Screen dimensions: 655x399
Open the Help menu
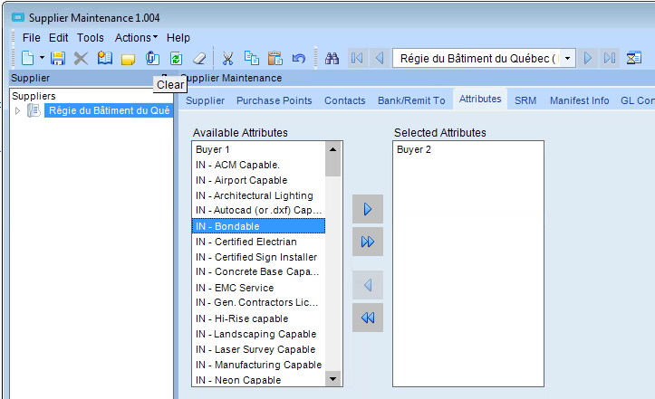(x=178, y=38)
